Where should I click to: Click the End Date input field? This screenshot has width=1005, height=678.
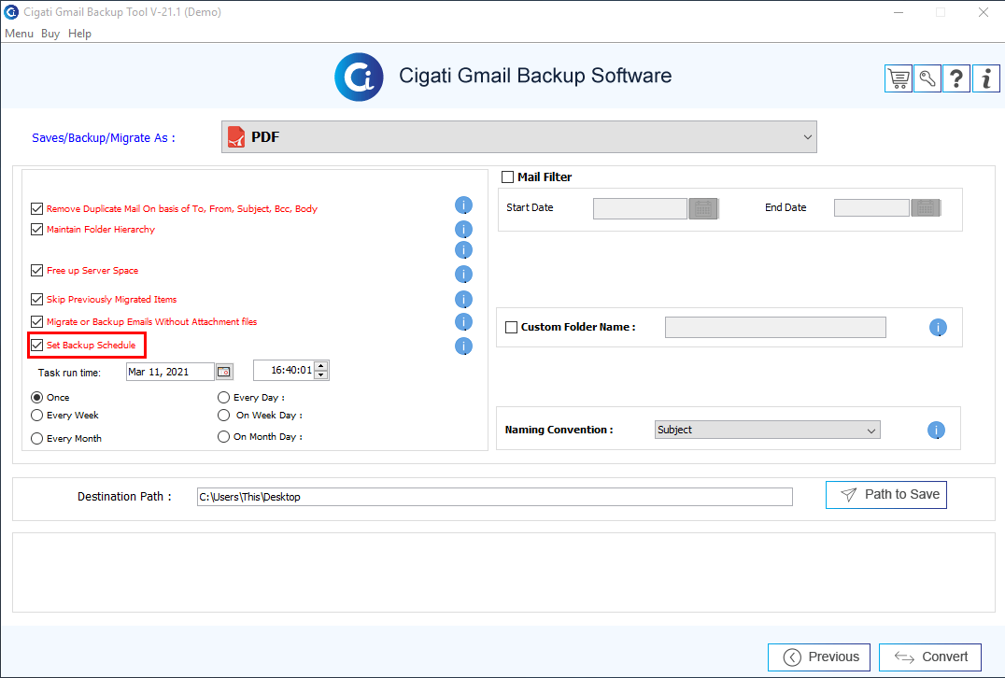pyautogui.click(x=871, y=207)
